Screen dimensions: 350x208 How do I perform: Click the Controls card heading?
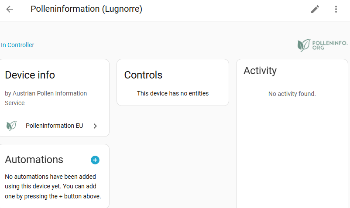click(x=143, y=75)
